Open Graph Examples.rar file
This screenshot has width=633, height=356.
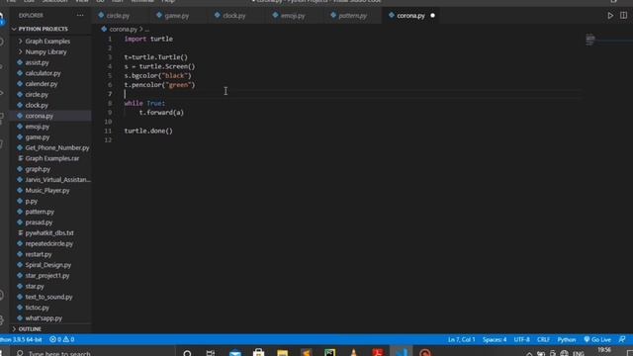tap(52, 158)
